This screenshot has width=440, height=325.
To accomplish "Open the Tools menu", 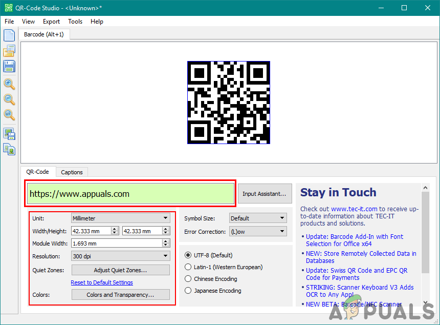I will 75,22.
